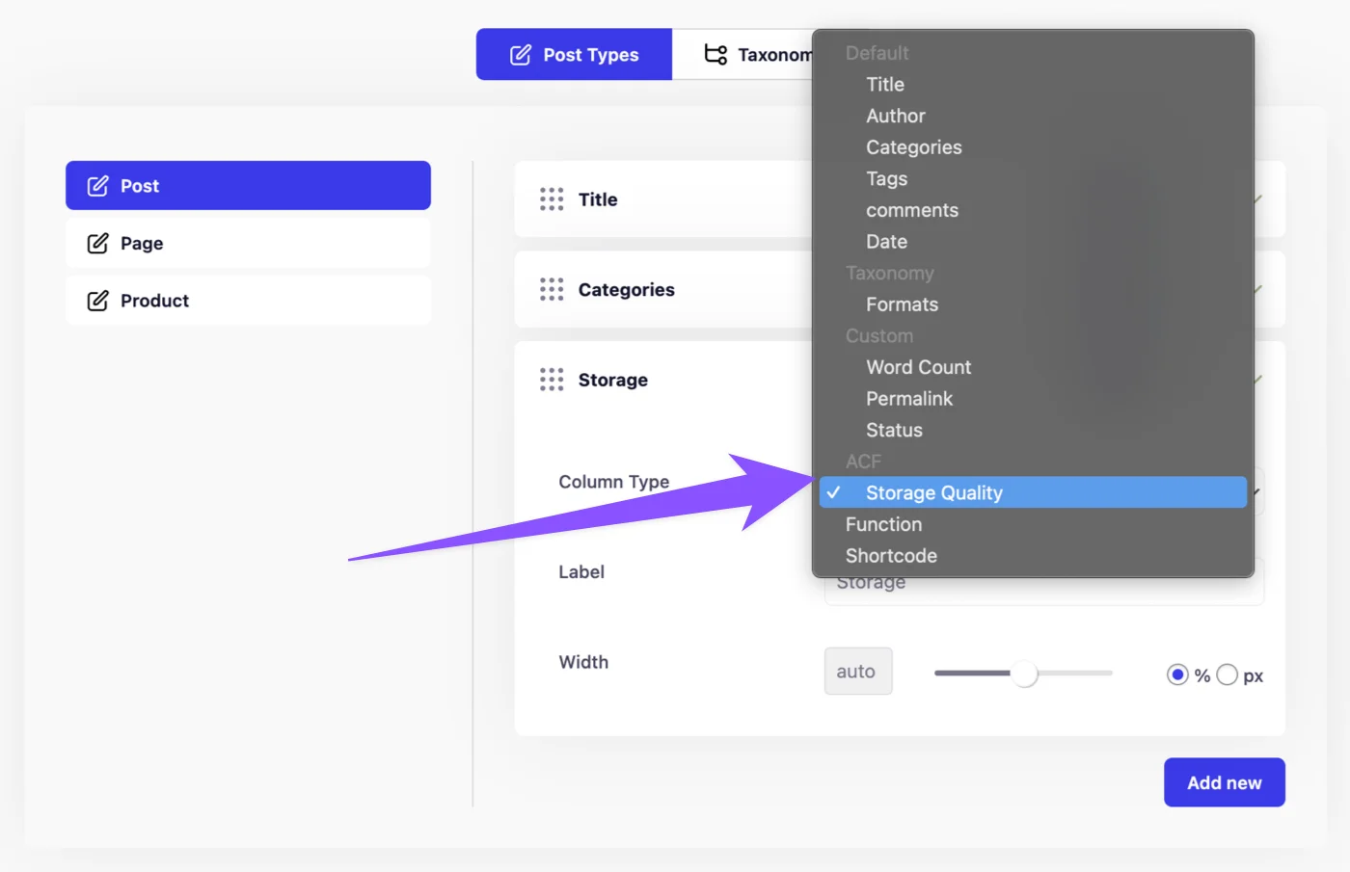Click the Product edit pencil icon
Viewport: 1350px width, 872px height.
click(96, 300)
